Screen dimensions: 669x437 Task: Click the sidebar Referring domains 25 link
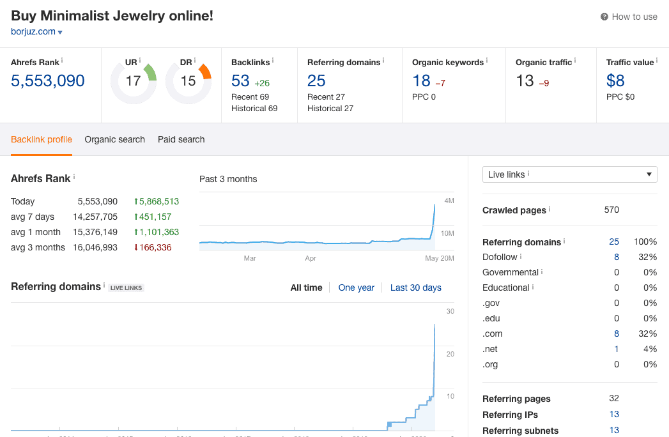click(x=614, y=242)
